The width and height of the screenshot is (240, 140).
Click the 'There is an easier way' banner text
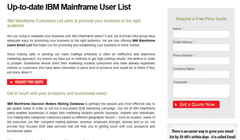pos(202,134)
